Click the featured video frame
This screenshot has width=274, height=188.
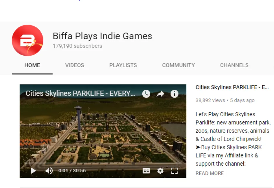click(103, 131)
